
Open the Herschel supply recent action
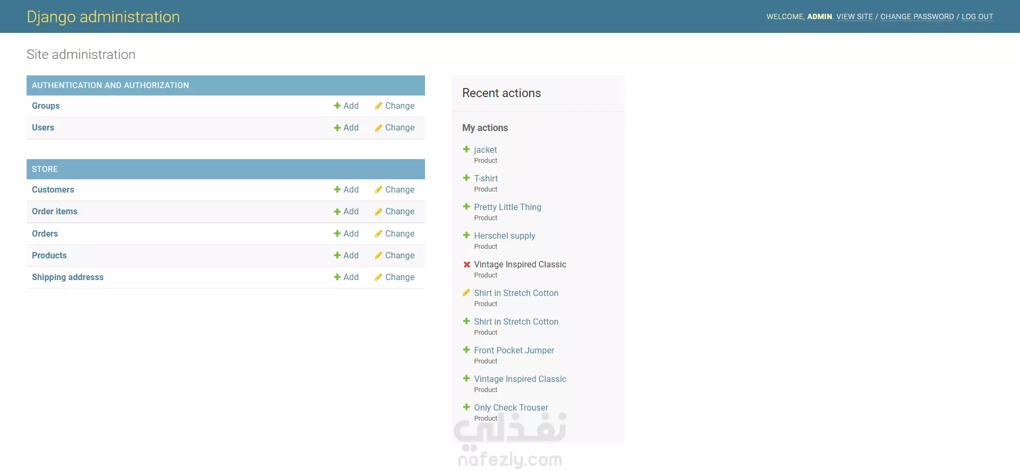point(504,236)
